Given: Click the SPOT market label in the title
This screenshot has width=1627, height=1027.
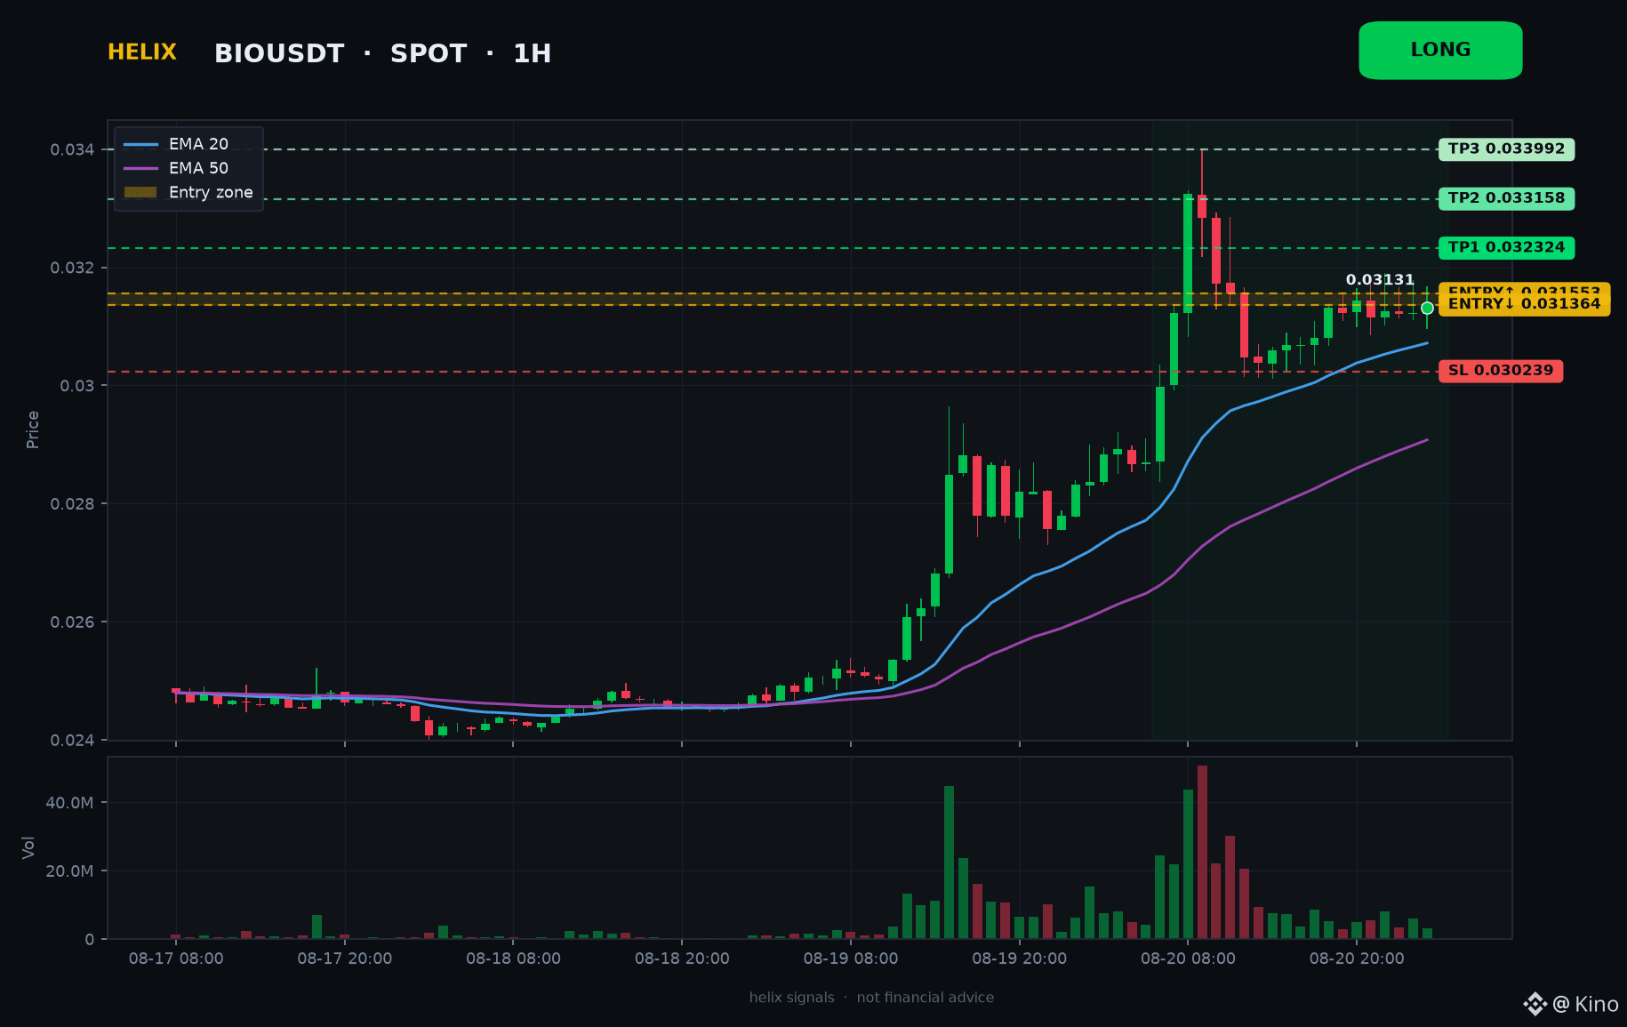Looking at the screenshot, I should coord(429,54).
